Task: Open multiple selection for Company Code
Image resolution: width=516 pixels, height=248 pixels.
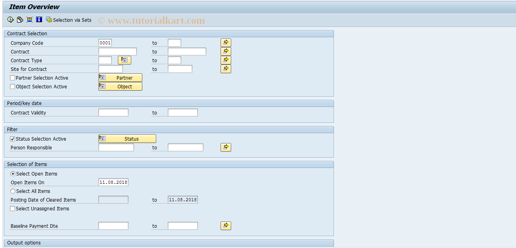Action: click(226, 42)
